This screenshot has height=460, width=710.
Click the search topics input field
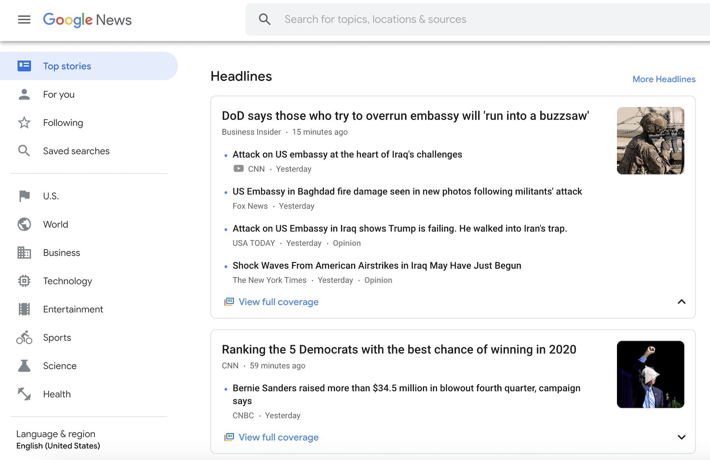pos(467,19)
